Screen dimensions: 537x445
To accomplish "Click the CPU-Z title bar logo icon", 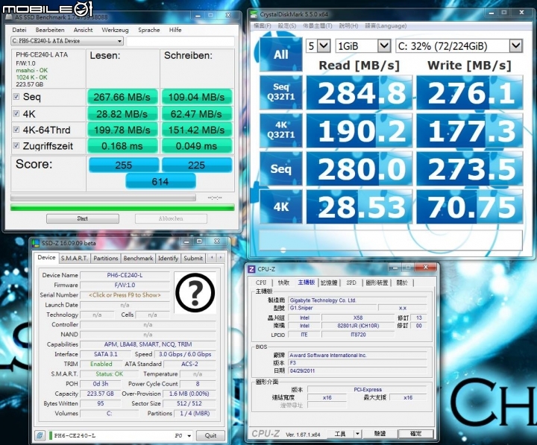I will click(x=252, y=269).
